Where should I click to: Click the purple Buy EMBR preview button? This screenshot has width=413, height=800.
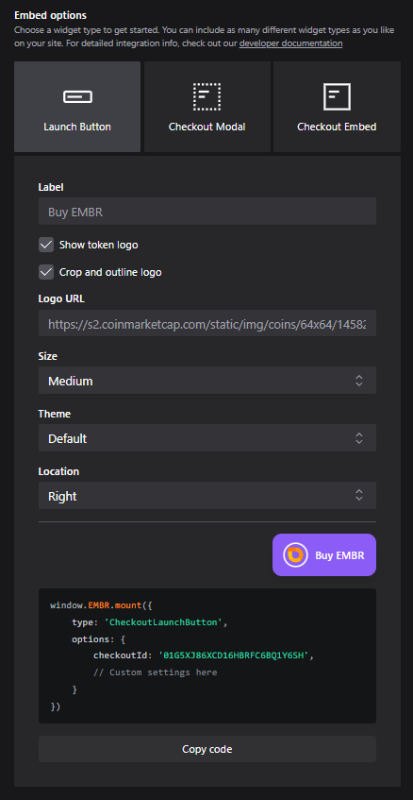click(x=324, y=555)
